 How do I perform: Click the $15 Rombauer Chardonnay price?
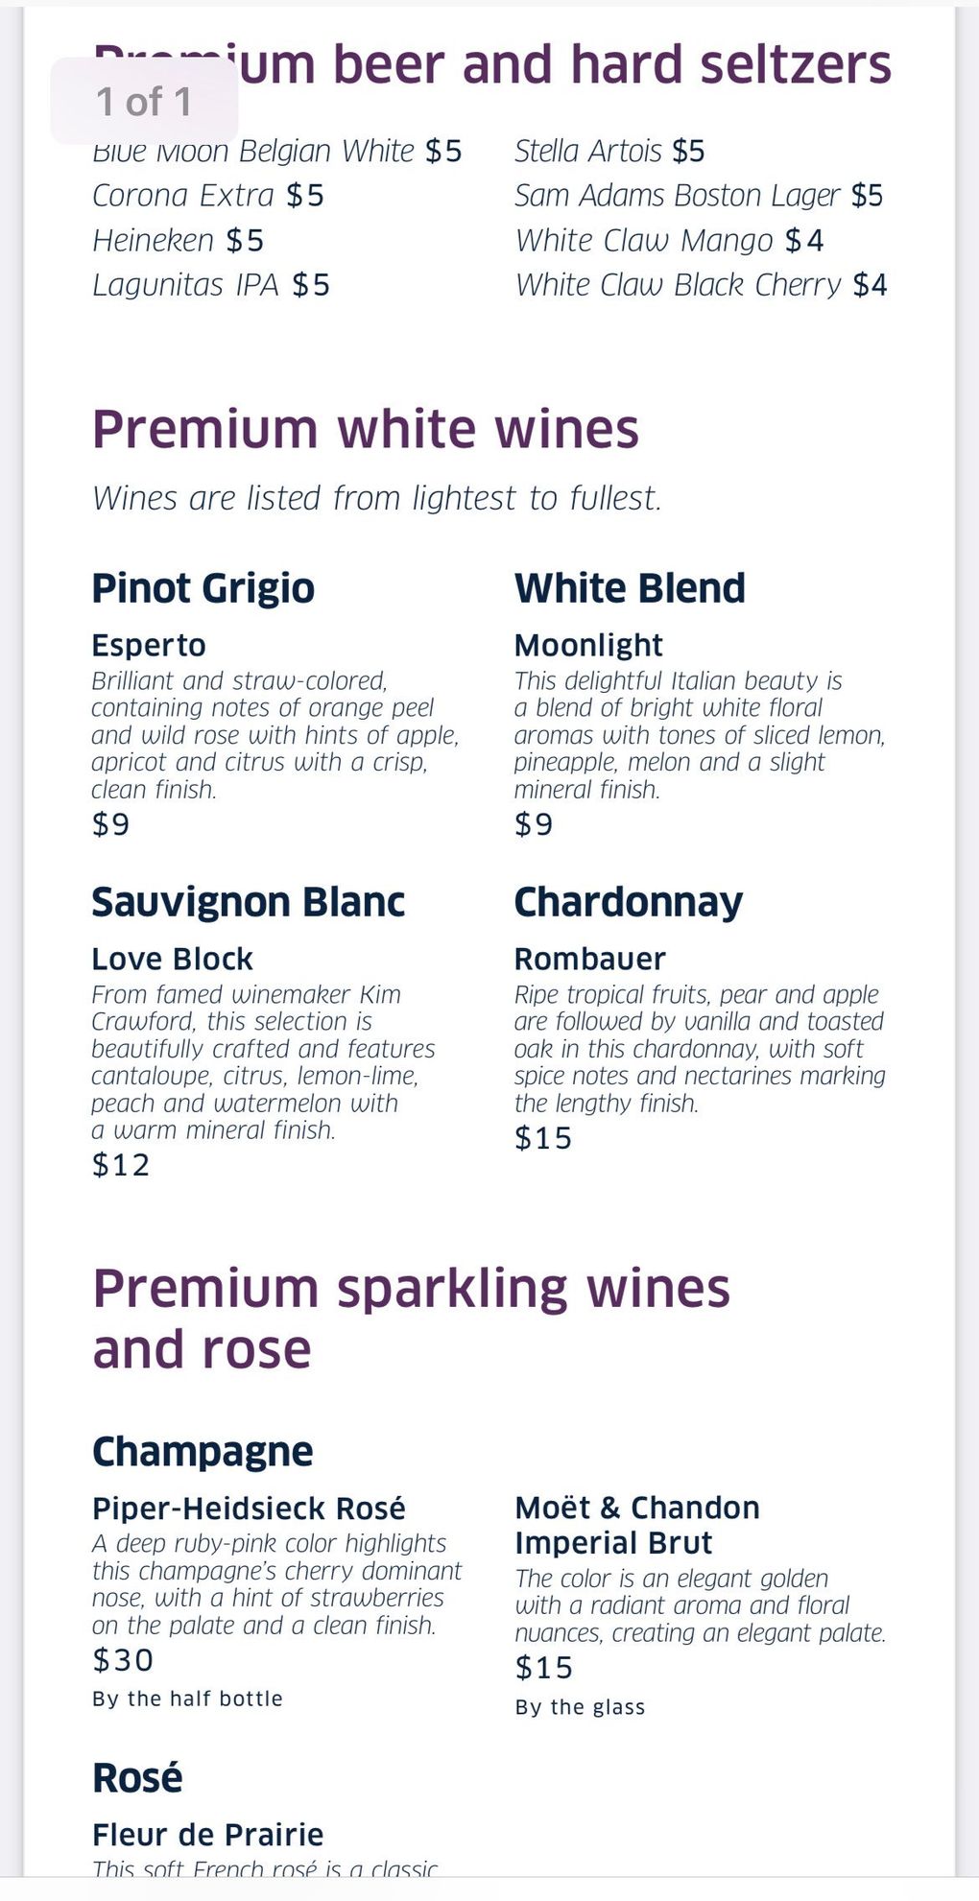(x=543, y=1138)
